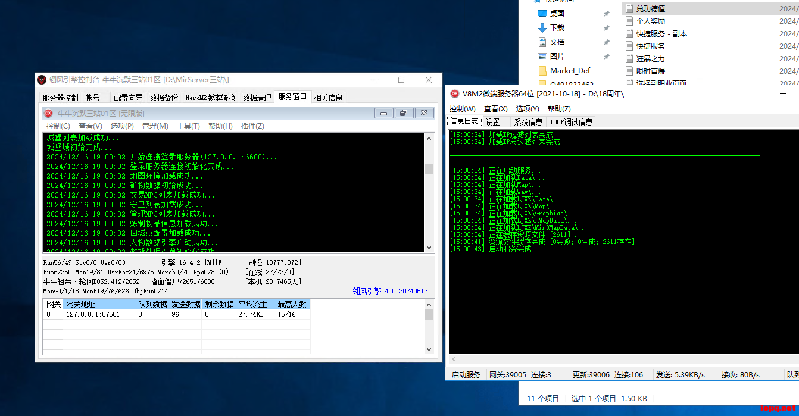Image resolution: width=799 pixels, height=416 pixels.
Task: Show the IOCP调试信息 tab
Action: [x=571, y=122]
